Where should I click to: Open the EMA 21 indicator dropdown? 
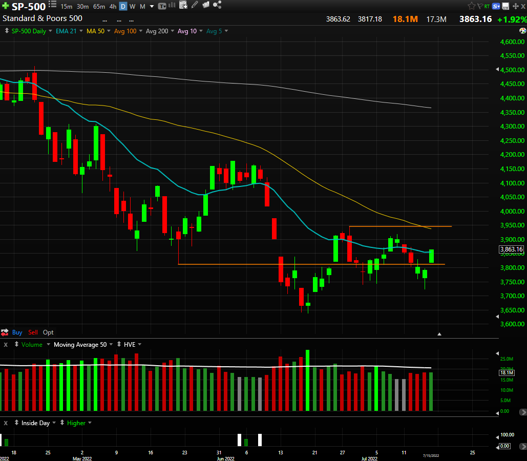tap(81, 31)
